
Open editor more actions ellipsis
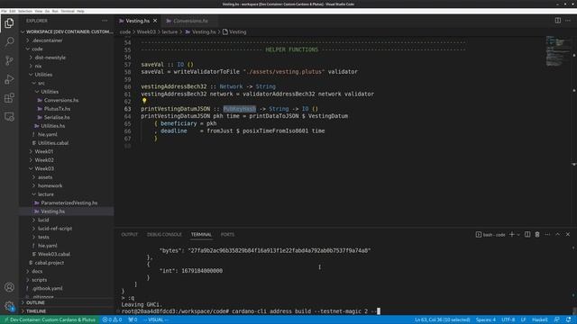568,21
